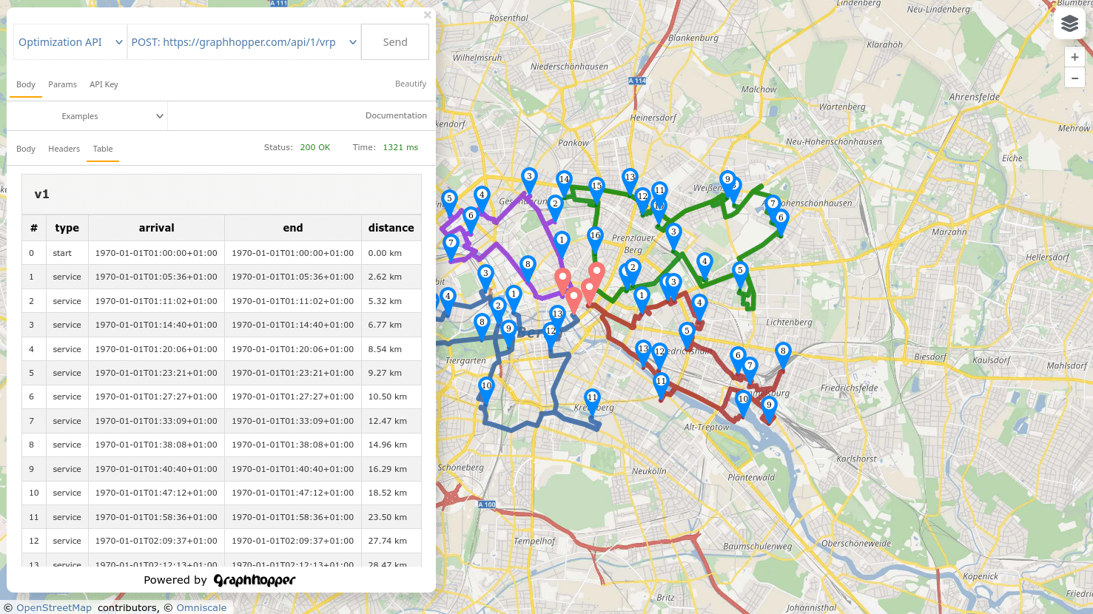Switch to the Params tab

[62, 84]
